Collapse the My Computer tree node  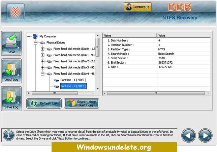coord(29,36)
